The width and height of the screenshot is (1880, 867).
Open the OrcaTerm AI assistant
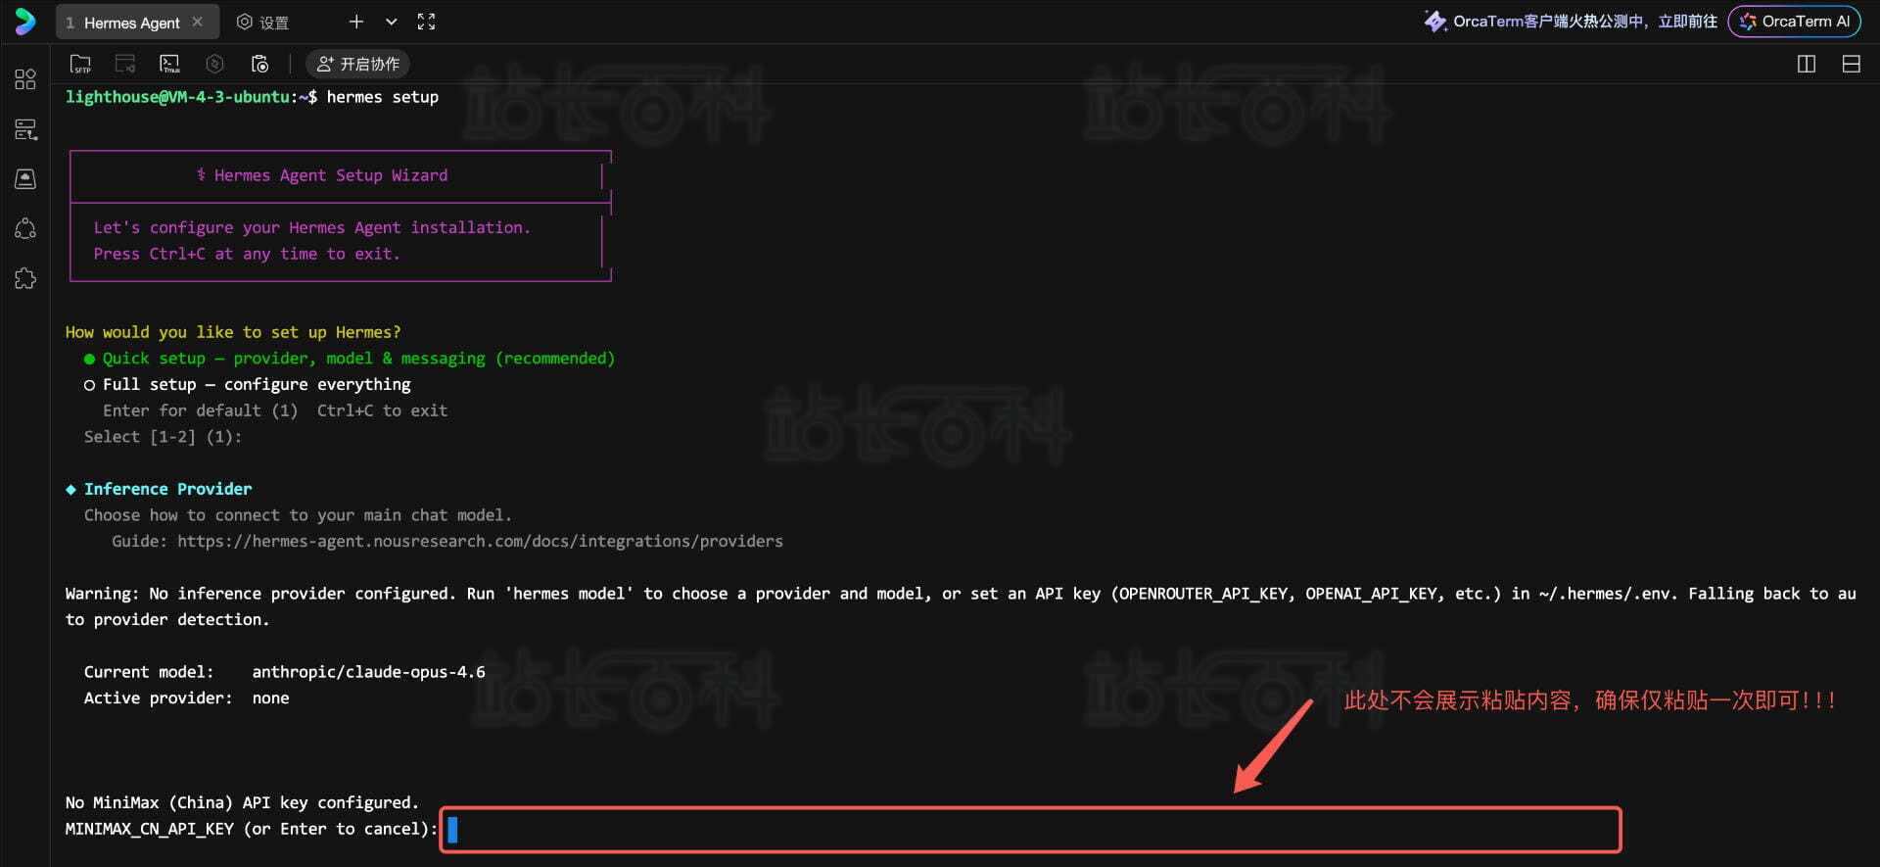pos(1795,22)
